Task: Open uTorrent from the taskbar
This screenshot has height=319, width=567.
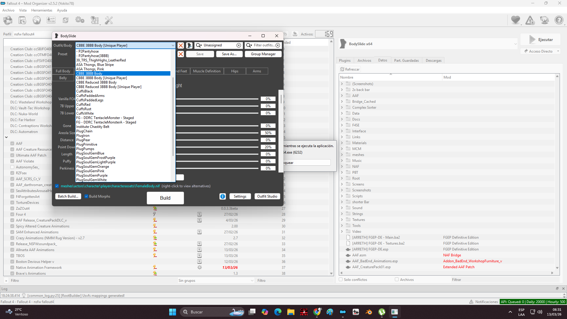Action: tap(382, 312)
